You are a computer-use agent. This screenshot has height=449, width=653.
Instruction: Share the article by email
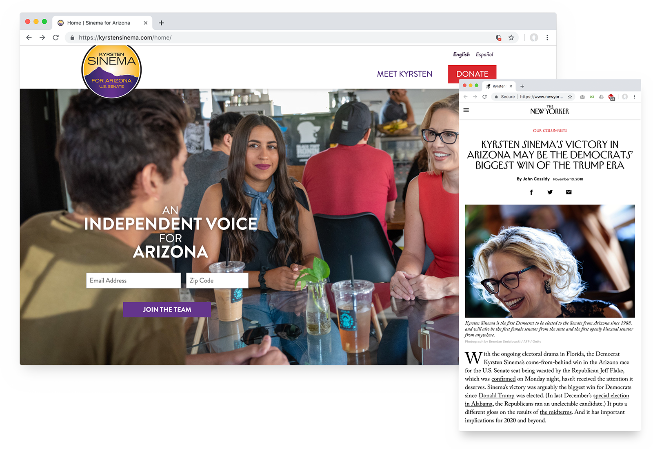(x=569, y=192)
